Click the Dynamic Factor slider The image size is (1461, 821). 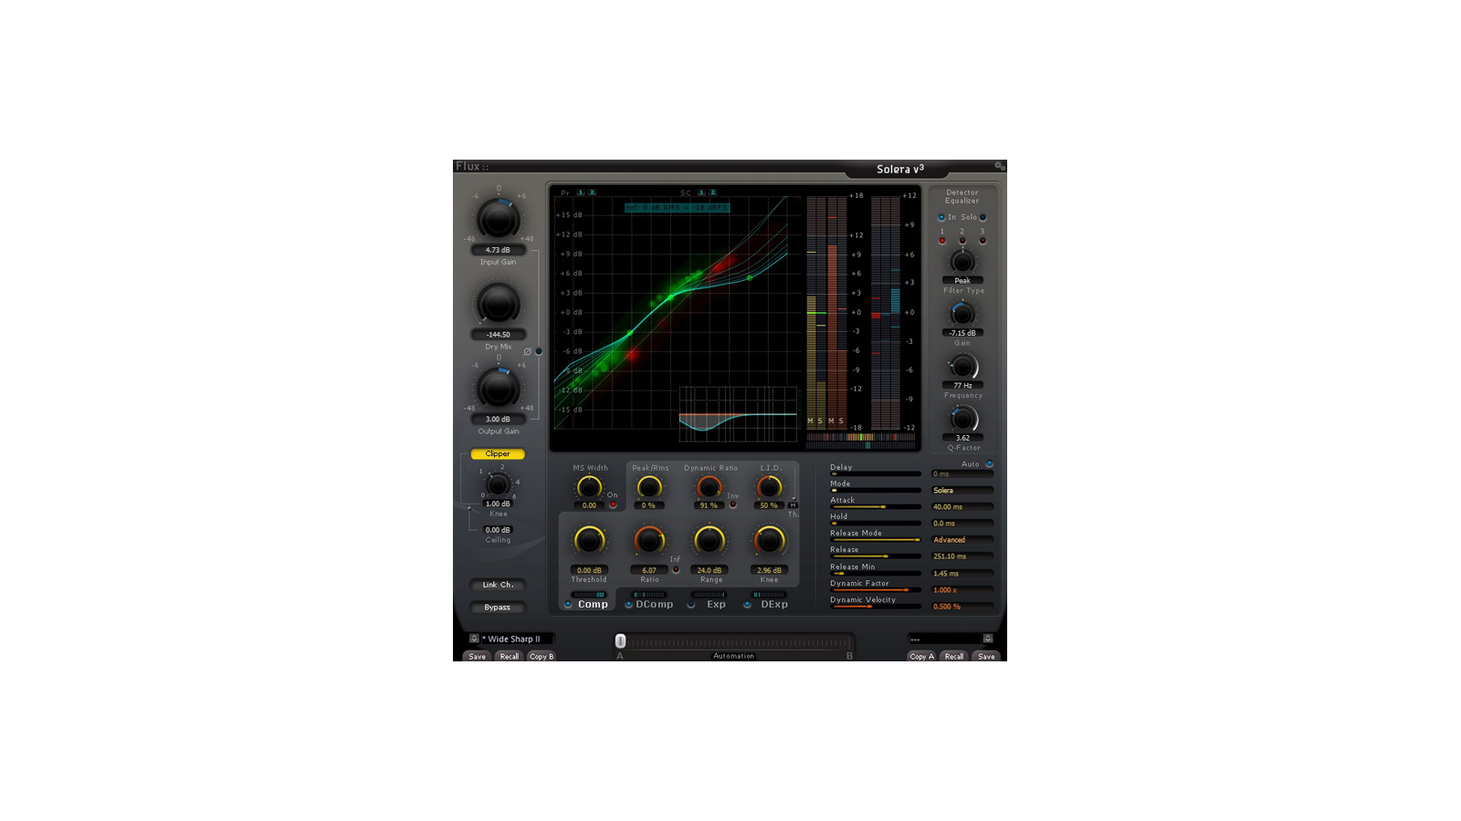pos(876,590)
